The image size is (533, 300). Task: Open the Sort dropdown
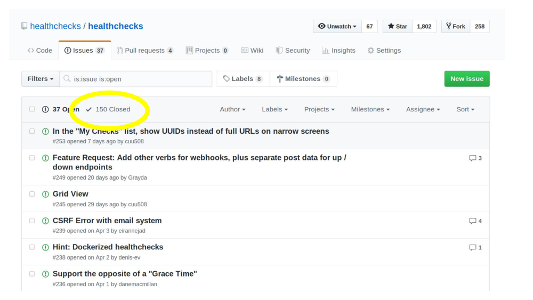pyautogui.click(x=465, y=109)
